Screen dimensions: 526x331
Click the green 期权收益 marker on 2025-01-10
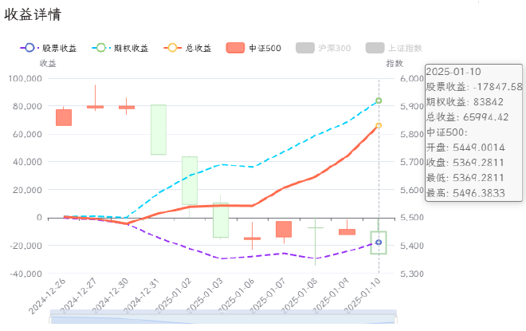click(x=379, y=100)
